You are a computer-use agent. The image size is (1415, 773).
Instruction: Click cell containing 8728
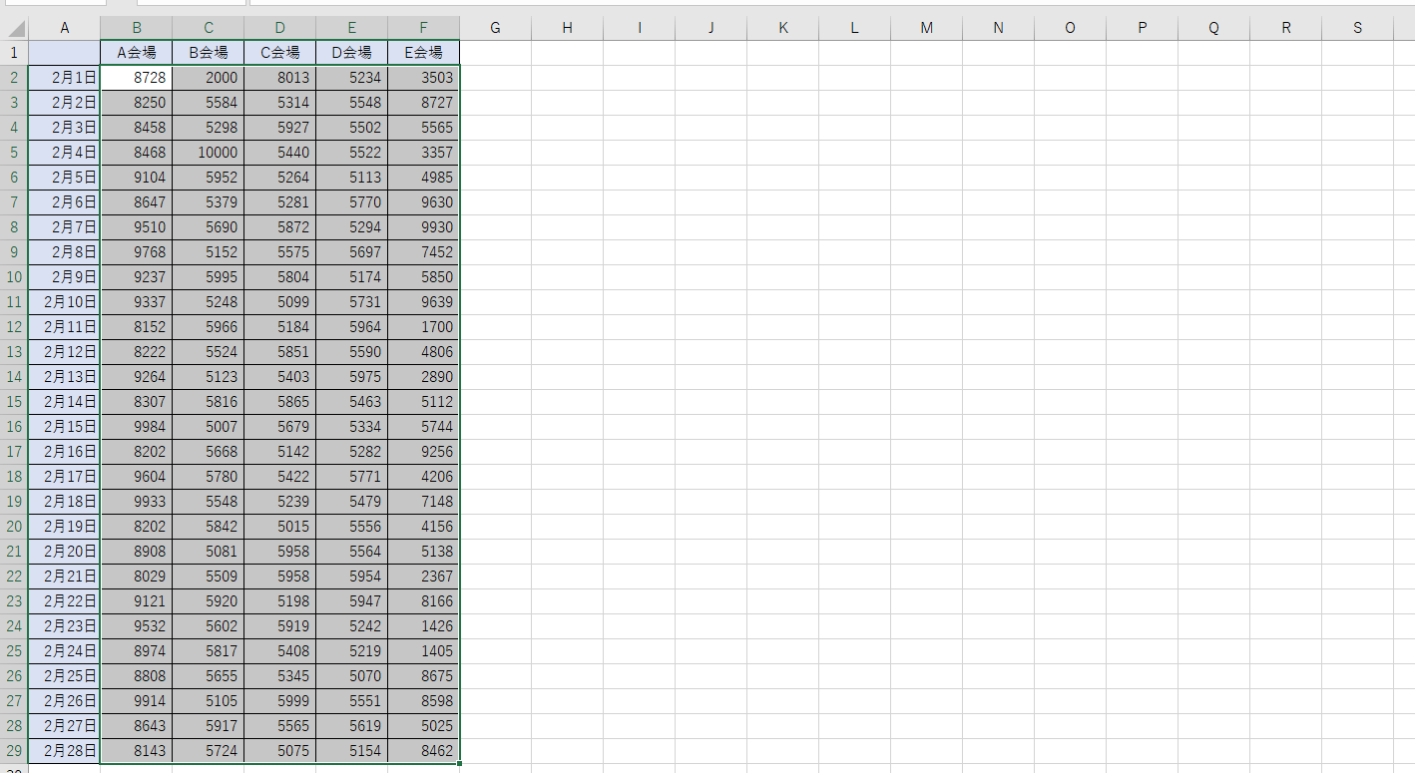[137, 78]
